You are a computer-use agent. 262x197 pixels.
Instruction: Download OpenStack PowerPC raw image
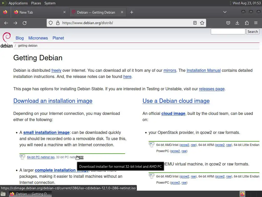tap(184, 151)
